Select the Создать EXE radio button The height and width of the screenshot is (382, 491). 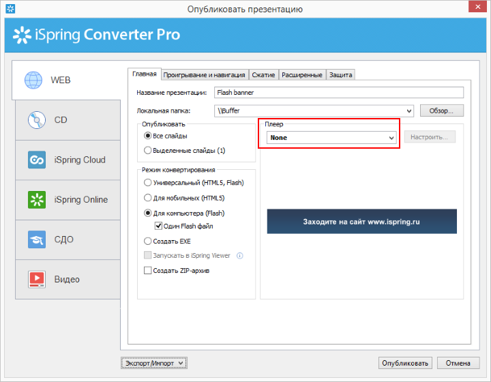click(147, 241)
